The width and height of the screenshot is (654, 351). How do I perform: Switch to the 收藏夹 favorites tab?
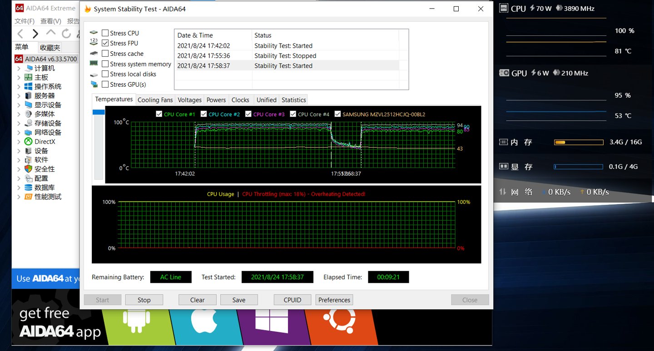(x=50, y=47)
